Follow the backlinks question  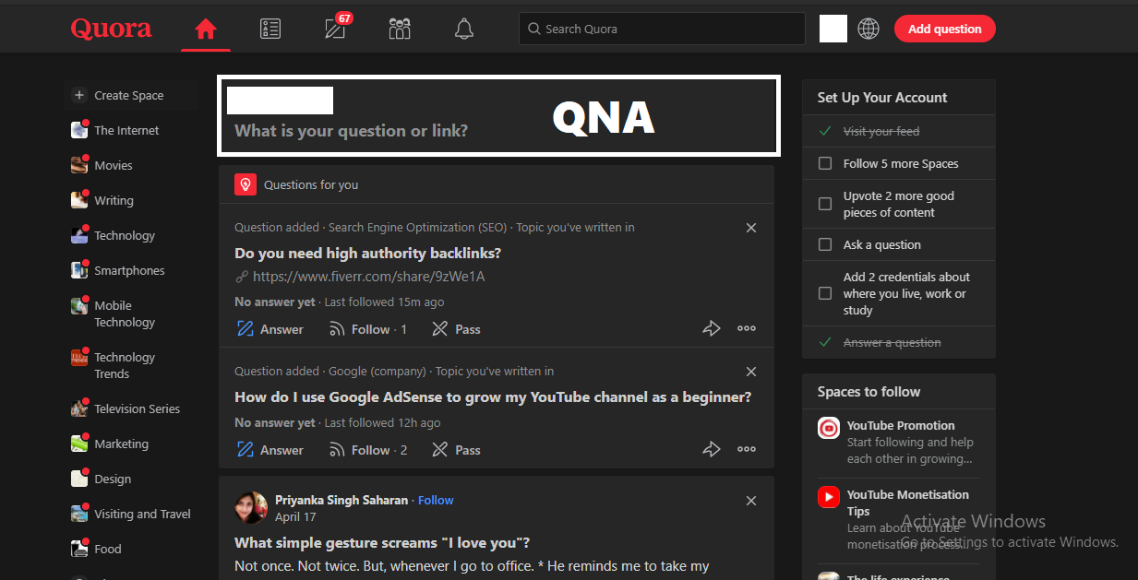pos(367,329)
